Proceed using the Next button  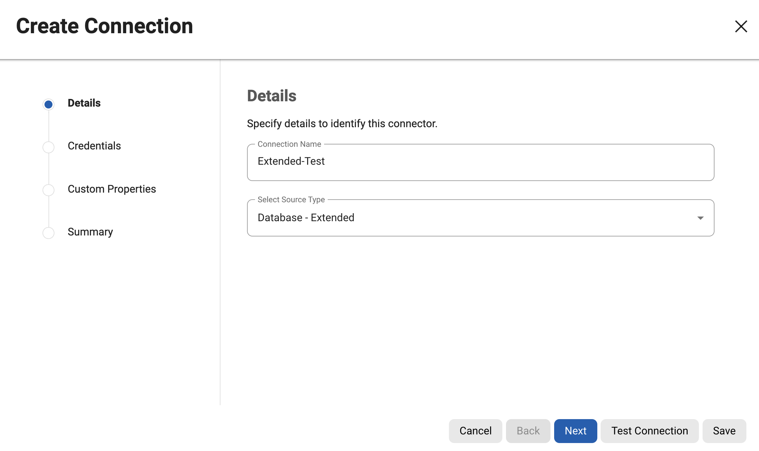click(575, 431)
